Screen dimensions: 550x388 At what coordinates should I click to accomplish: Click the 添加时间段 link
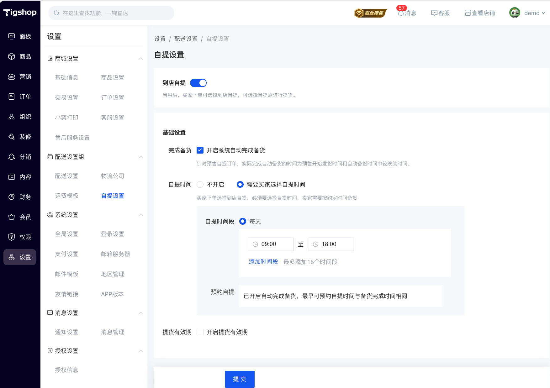point(263,262)
